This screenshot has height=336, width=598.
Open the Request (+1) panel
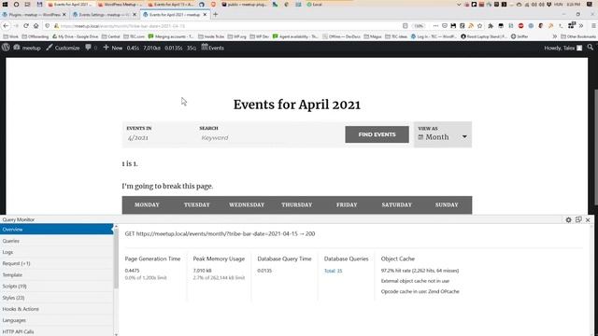coord(56,263)
